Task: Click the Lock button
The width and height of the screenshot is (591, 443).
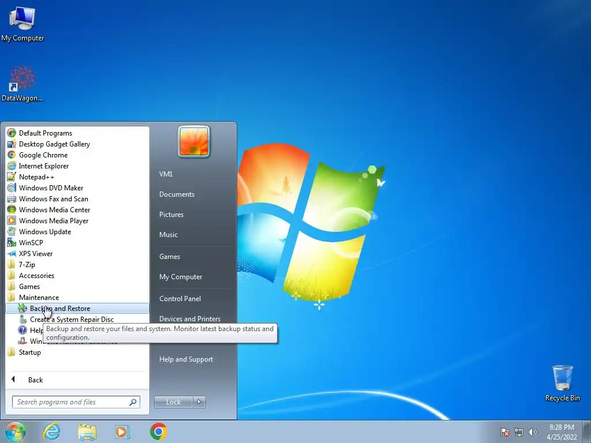Action: point(173,402)
